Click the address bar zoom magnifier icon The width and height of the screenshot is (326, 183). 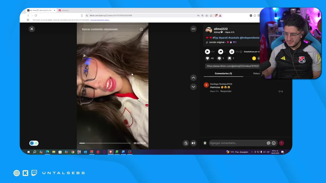(202, 16)
